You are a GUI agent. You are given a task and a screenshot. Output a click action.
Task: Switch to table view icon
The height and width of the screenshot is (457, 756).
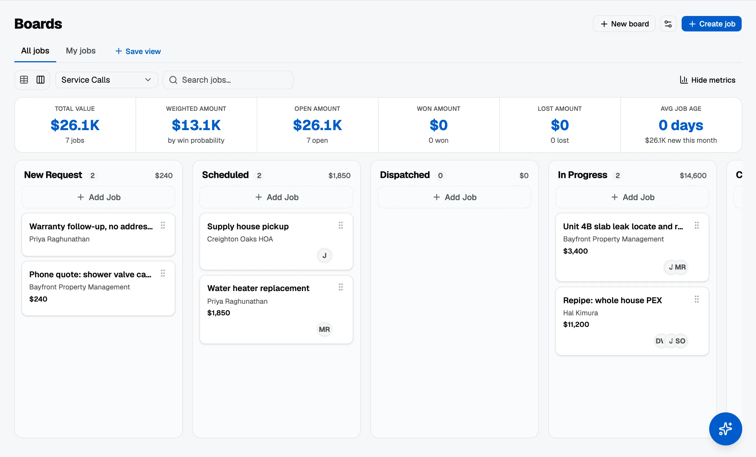pos(24,80)
